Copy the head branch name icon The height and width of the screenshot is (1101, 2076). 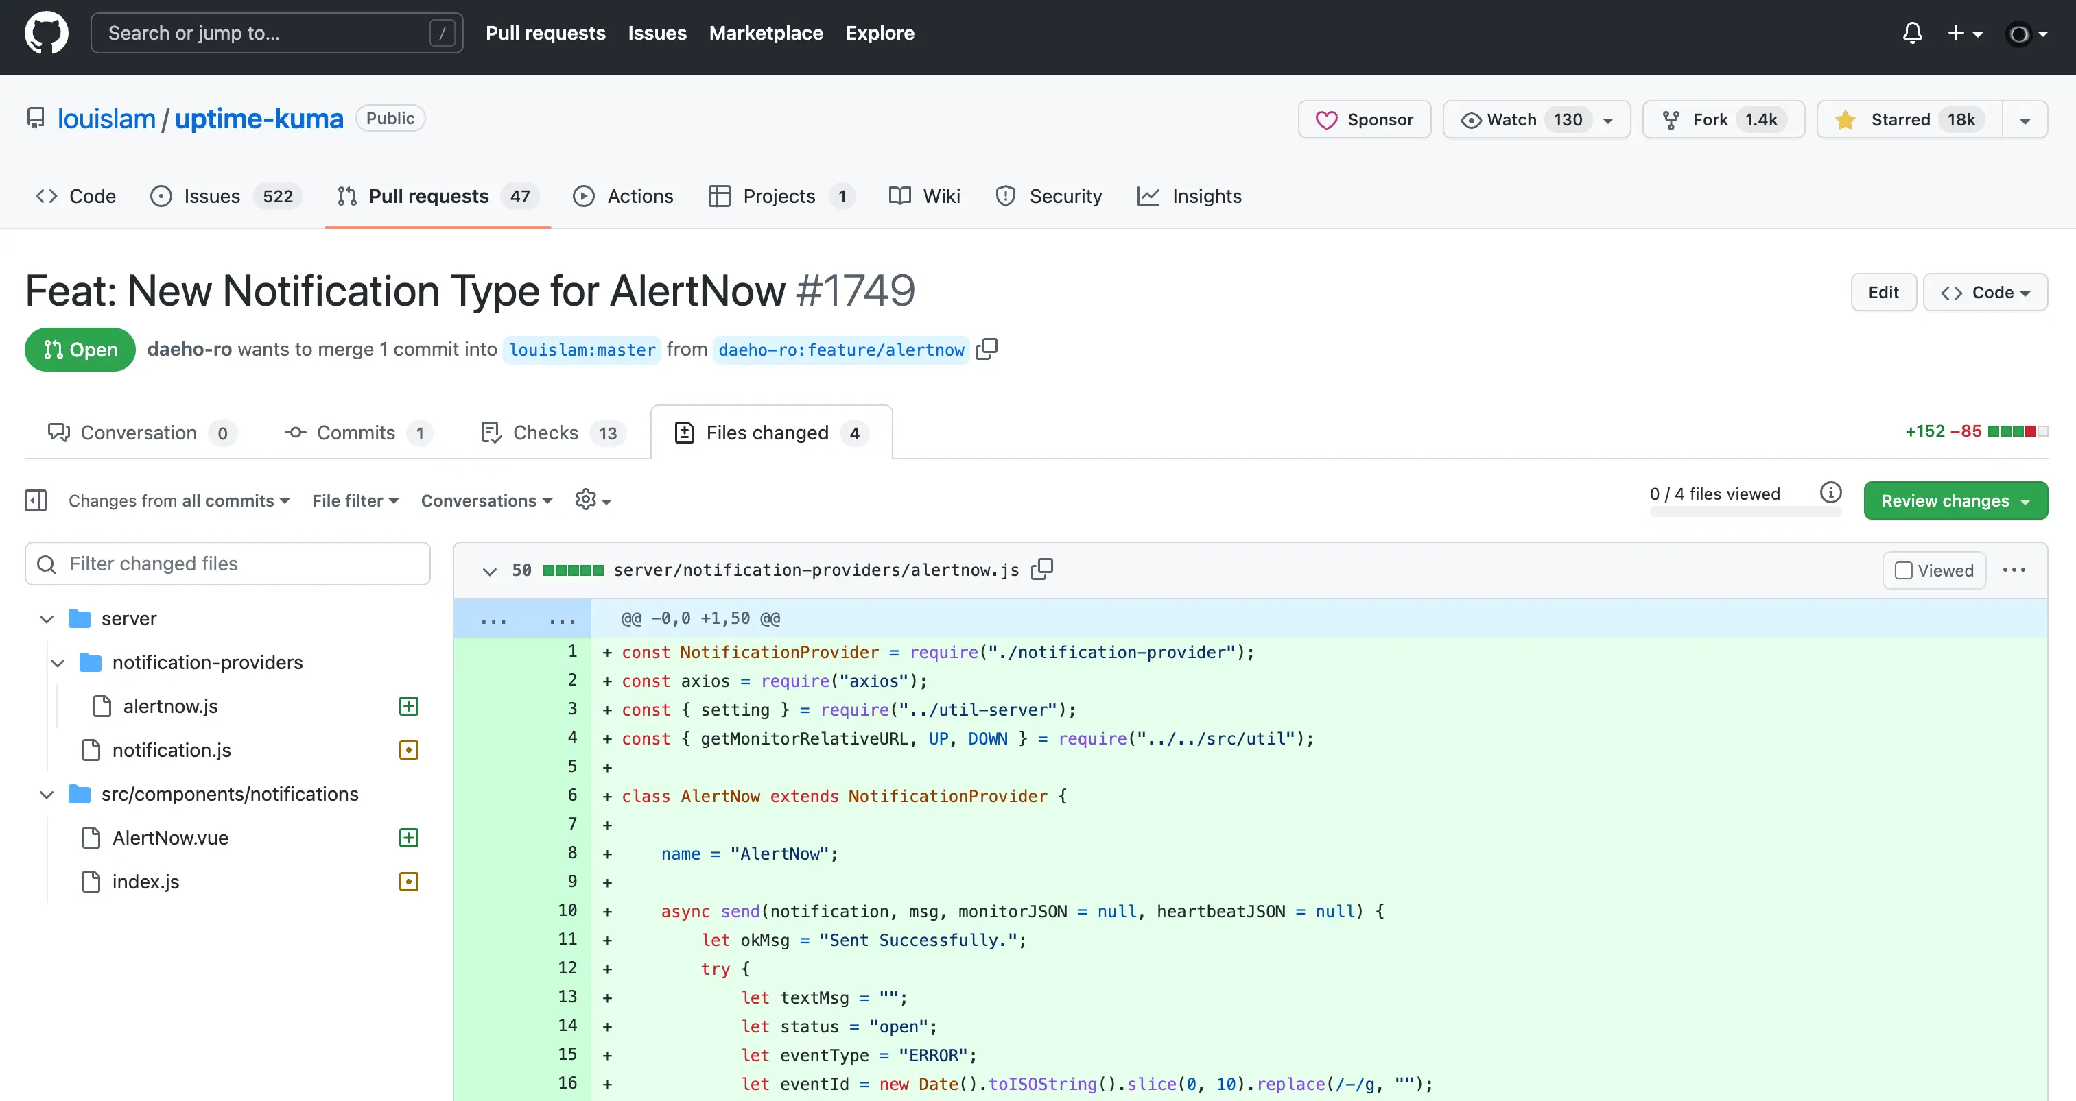coord(987,349)
